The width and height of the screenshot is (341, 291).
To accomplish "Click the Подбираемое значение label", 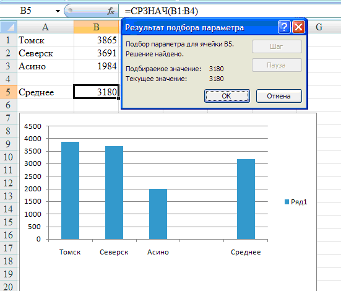I will click(163, 69).
